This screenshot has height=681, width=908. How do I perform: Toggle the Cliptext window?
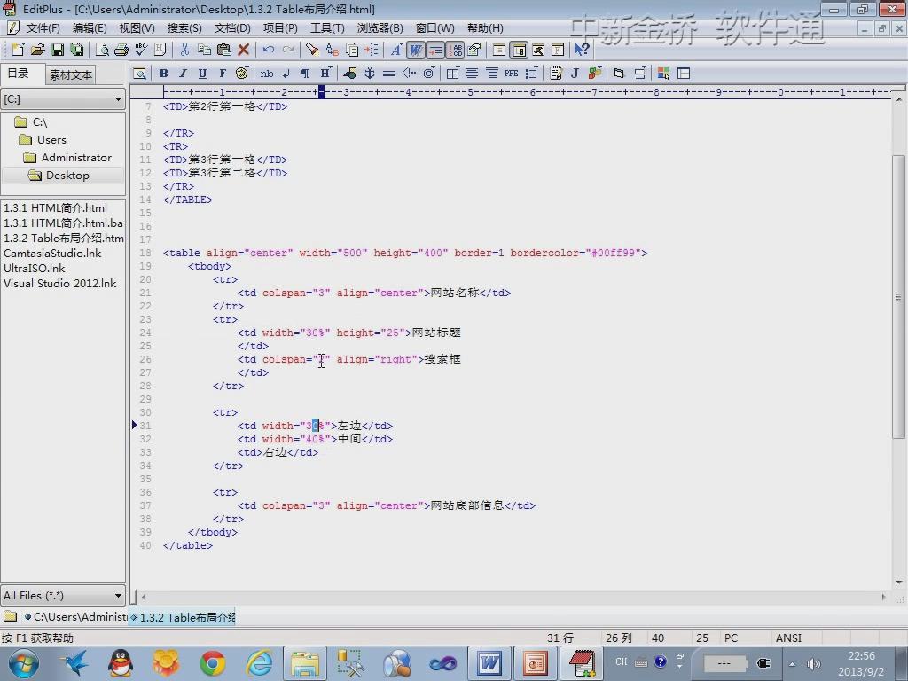(499, 50)
